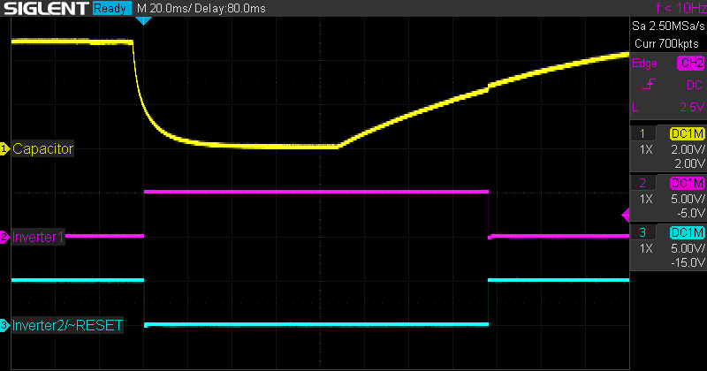Image resolution: width=707 pixels, height=371 pixels.
Task: Select the rising edge slope icon
Action: 650,85
